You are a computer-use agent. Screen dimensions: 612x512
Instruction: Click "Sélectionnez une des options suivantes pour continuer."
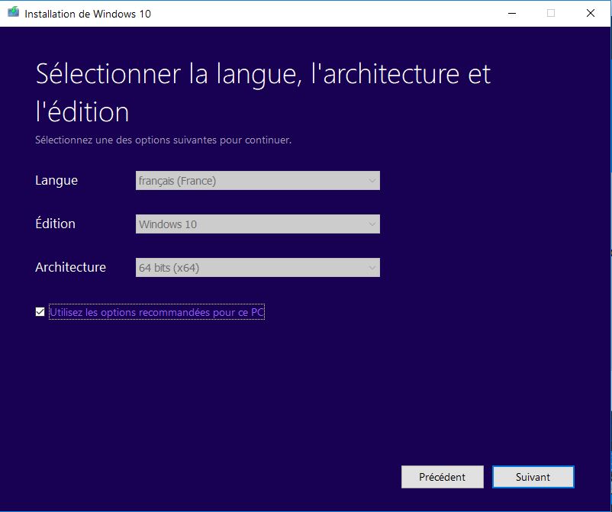tap(163, 140)
